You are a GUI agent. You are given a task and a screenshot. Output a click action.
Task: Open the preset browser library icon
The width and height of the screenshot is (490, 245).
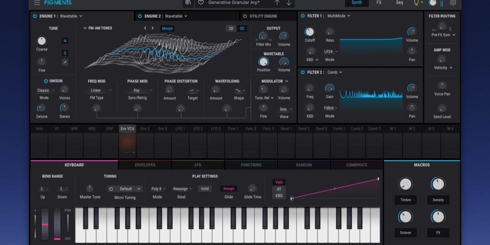pyautogui.click(x=188, y=3)
